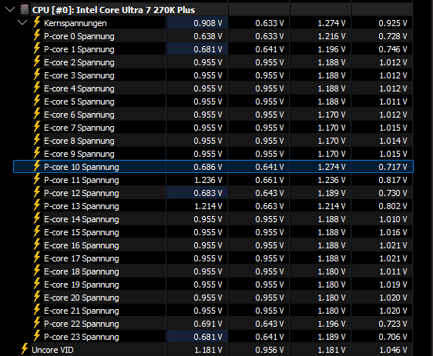The width and height of the screenshot is (433, 356).
Task: Click P-core 0 maximum value 1.216 V
Action: coord(331,36)
